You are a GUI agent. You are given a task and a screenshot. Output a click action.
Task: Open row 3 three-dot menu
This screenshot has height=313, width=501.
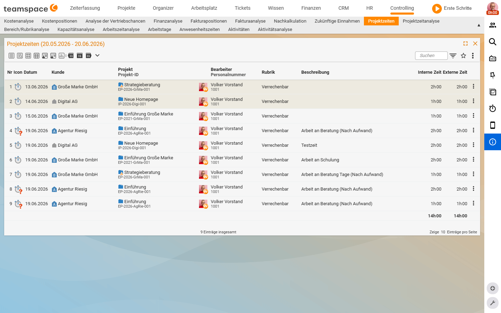(474, 116)
